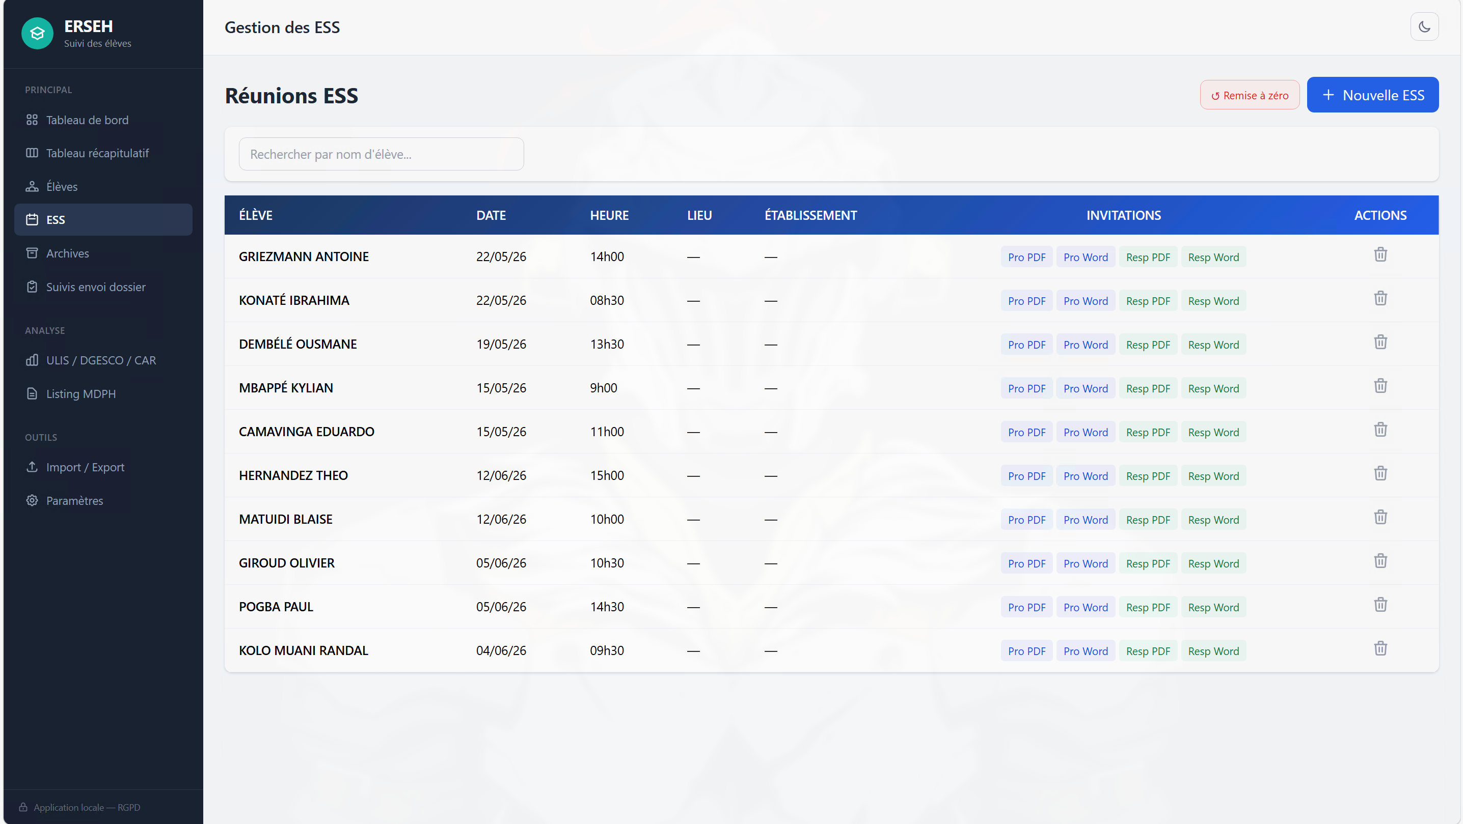
Task: Delete the DEMBÉLÉ OUSMANE row
Action: 1380,342
